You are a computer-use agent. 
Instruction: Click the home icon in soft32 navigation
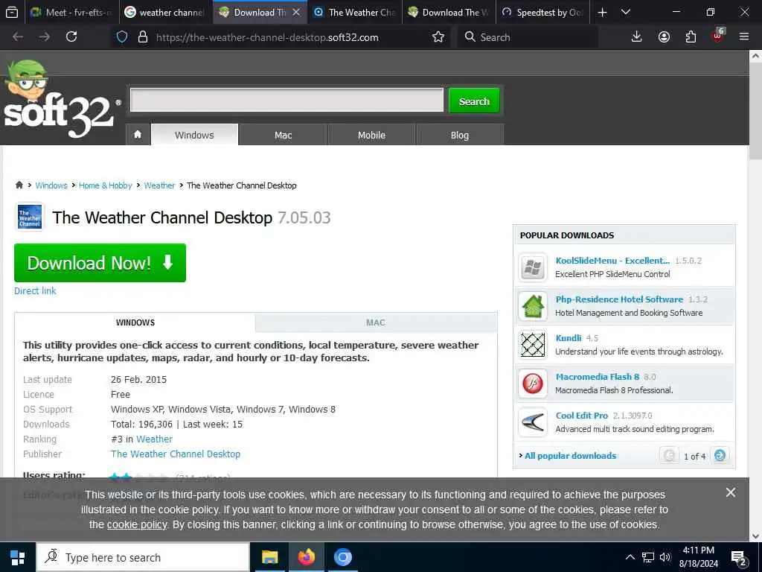pos(138,135)
